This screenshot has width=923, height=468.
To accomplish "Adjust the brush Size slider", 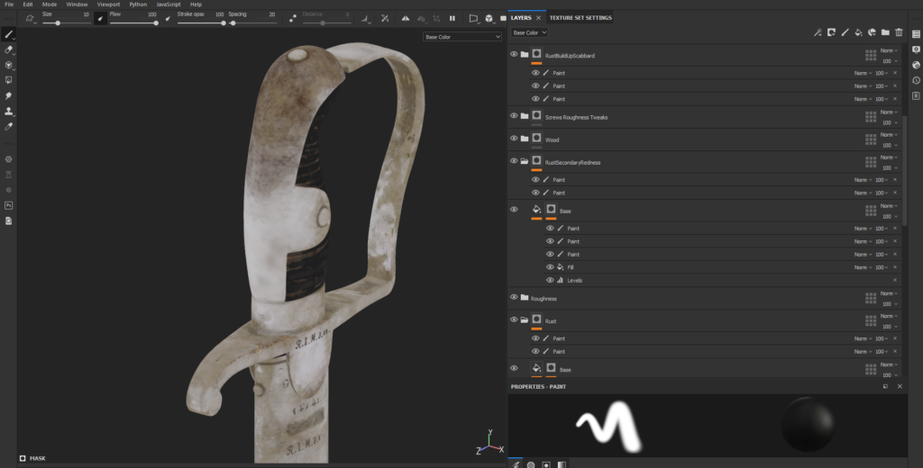I will [x=66, y=22].
